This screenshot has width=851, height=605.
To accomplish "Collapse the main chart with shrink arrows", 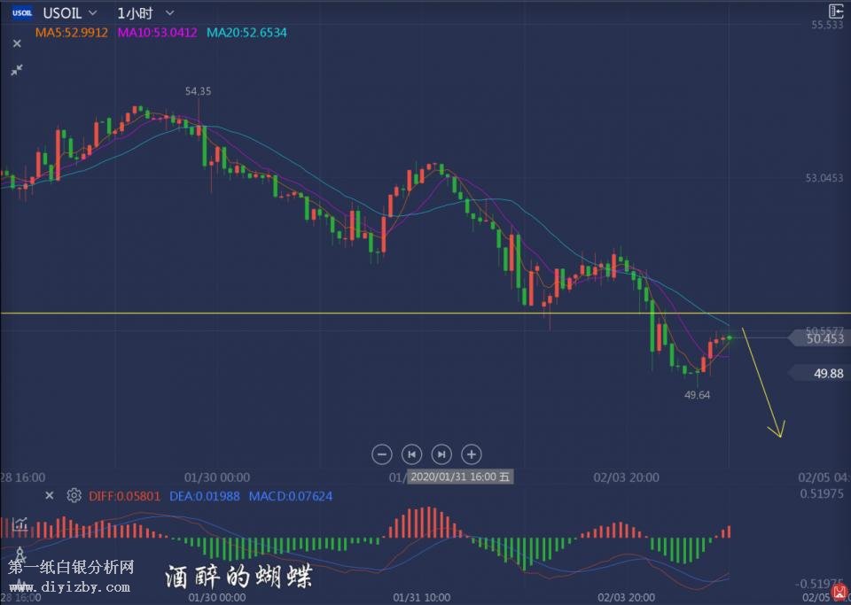I will point(16,69).
